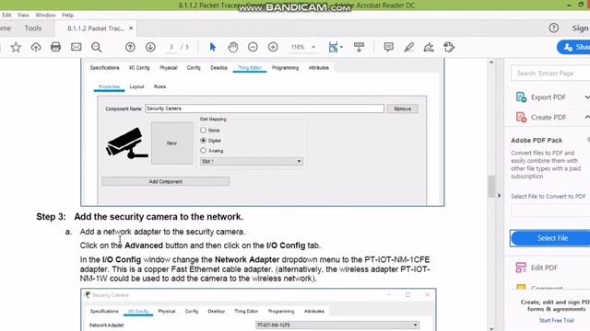
Task: Send file by email envelope icon
Action: tap(76, 47)
